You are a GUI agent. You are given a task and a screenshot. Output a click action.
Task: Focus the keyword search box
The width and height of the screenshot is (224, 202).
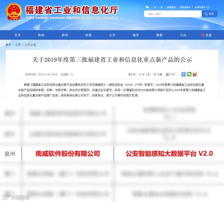tap(173, 14)
